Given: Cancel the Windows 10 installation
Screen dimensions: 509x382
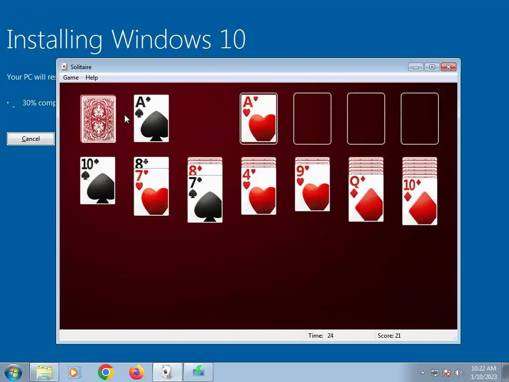Looking at the screenshot, I should click(x=31, y=139).
